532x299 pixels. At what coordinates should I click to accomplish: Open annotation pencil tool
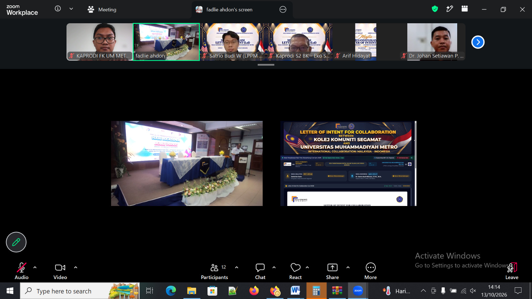[16, 242]
